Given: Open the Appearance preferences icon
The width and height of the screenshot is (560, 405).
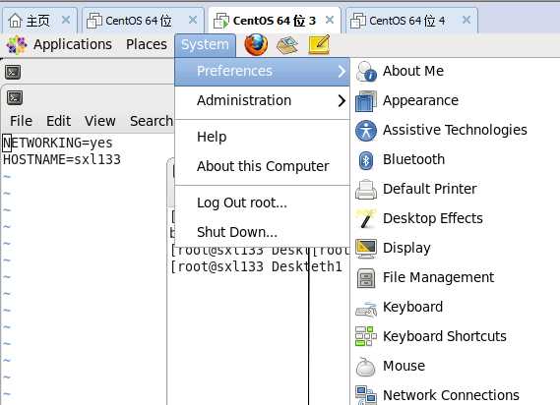Looking at the screenshot, I should tap(366, 100).
